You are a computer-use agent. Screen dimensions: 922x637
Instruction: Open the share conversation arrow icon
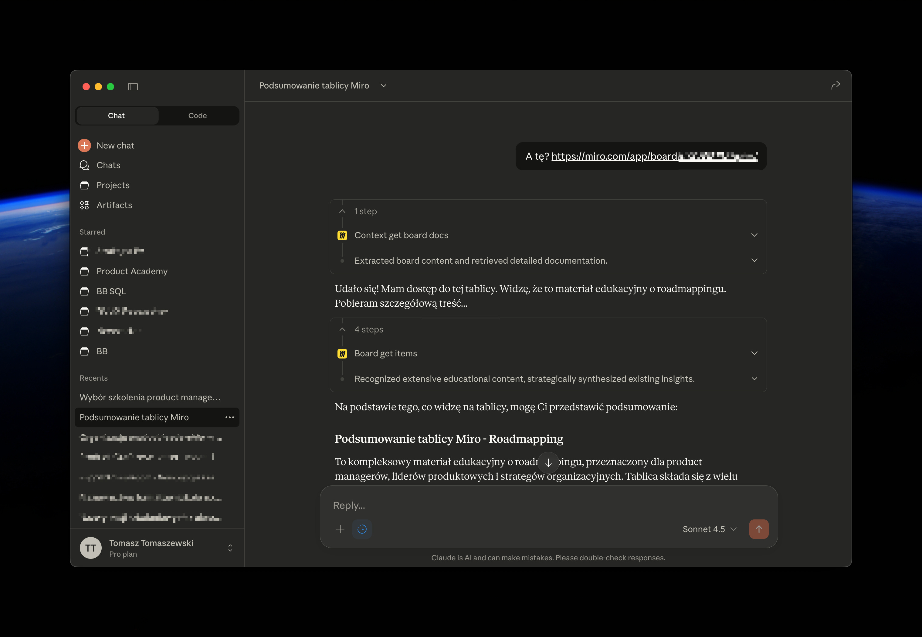click(x=835, y=85)
